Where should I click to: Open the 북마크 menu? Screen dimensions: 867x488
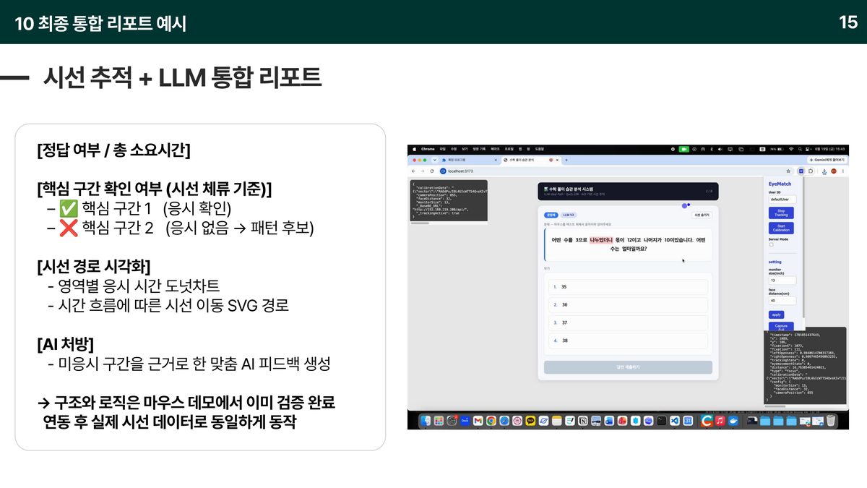coord(495,149)
